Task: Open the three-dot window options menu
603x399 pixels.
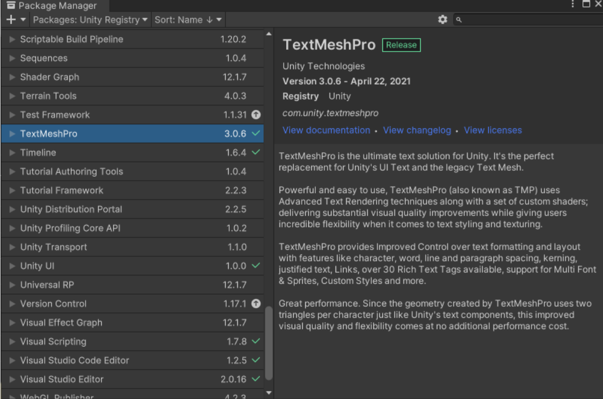Action: click(x=573, y=4)
